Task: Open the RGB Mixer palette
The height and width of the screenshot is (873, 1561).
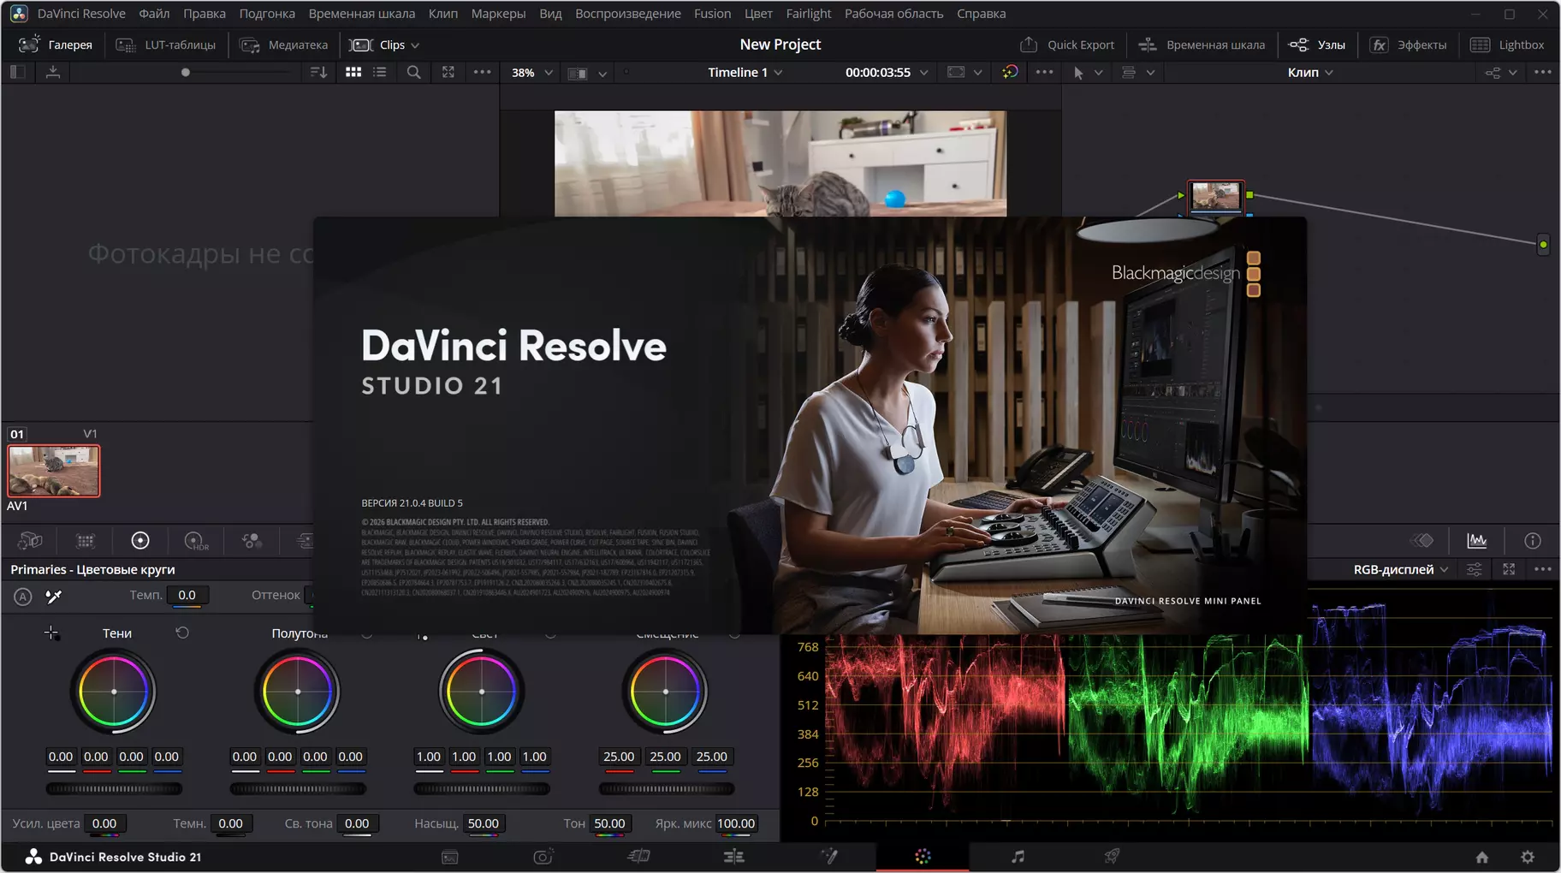Action: (252, 541)
